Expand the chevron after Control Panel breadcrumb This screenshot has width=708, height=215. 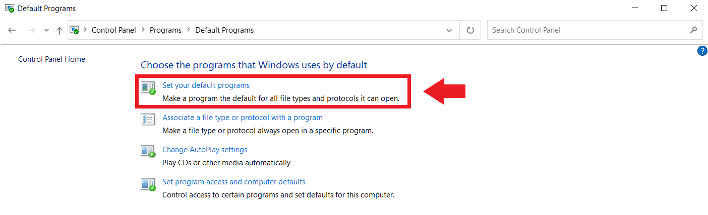pyautogui.click(x=143, y=30)
